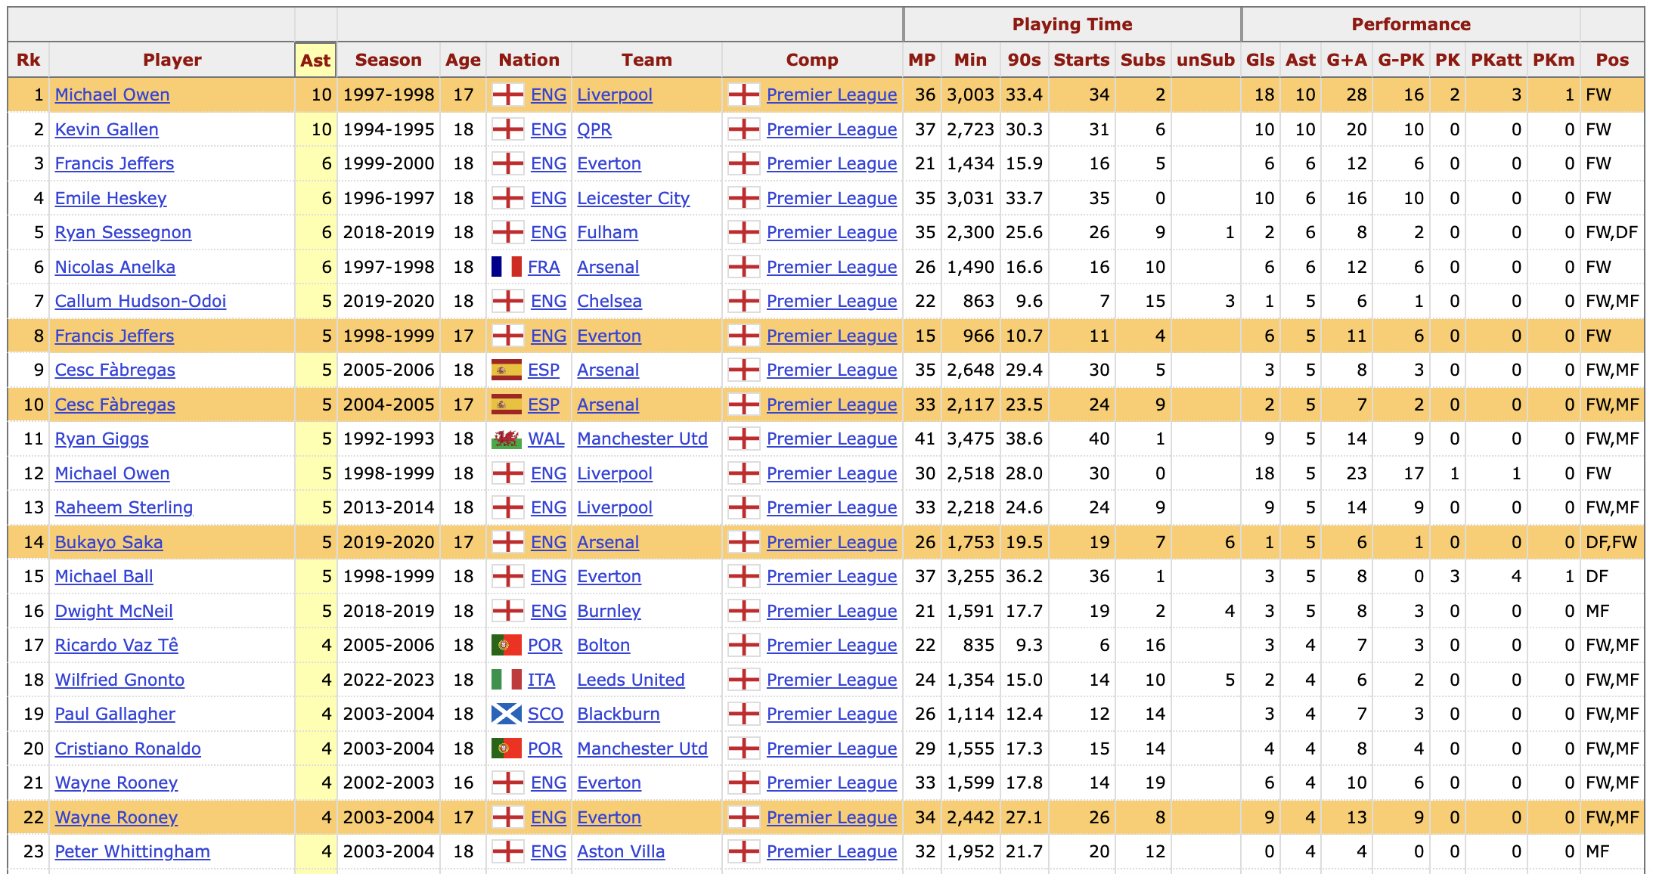
Task: Click Leeds United team link
Action: tap(631, 680)
